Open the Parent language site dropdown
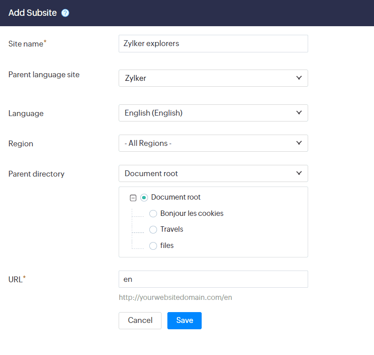 click(213, 78)
